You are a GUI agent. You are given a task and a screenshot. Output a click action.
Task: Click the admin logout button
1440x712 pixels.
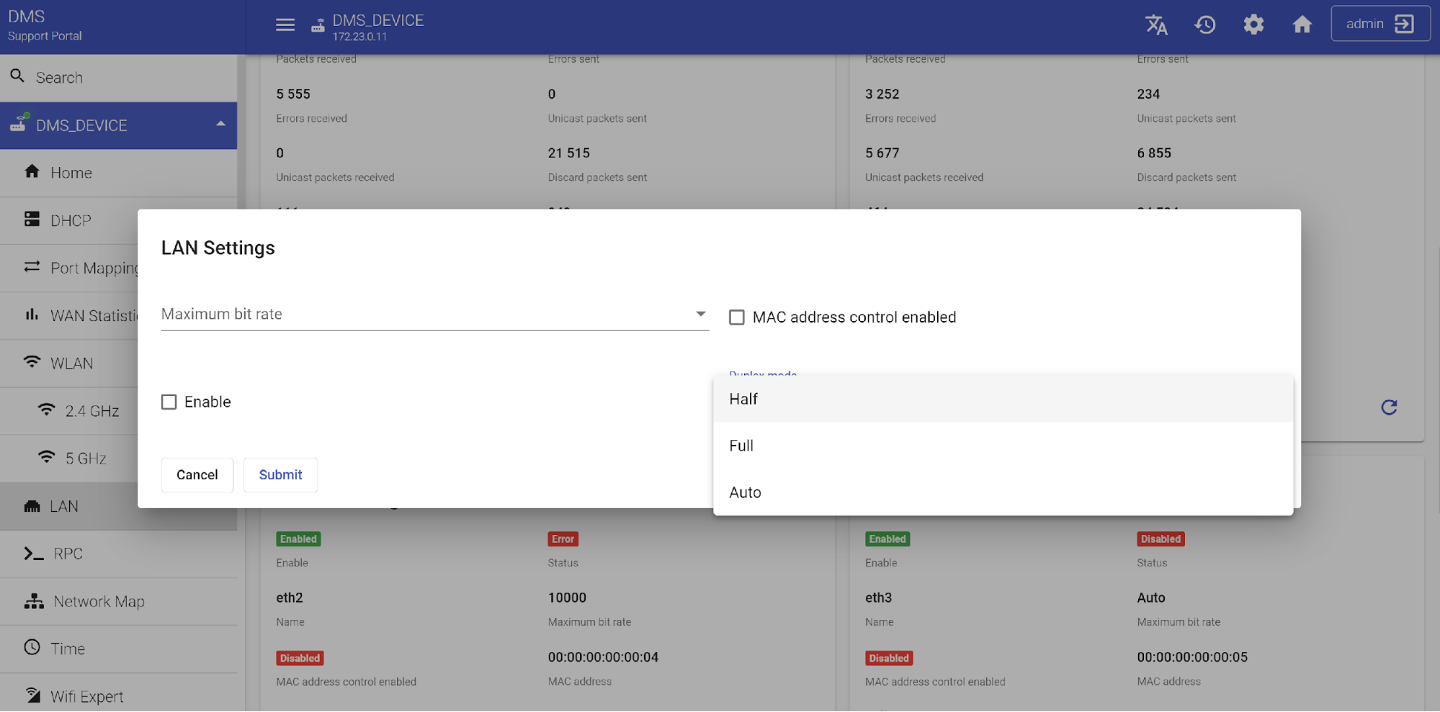pyautogui.click(x=1379, y=24)
